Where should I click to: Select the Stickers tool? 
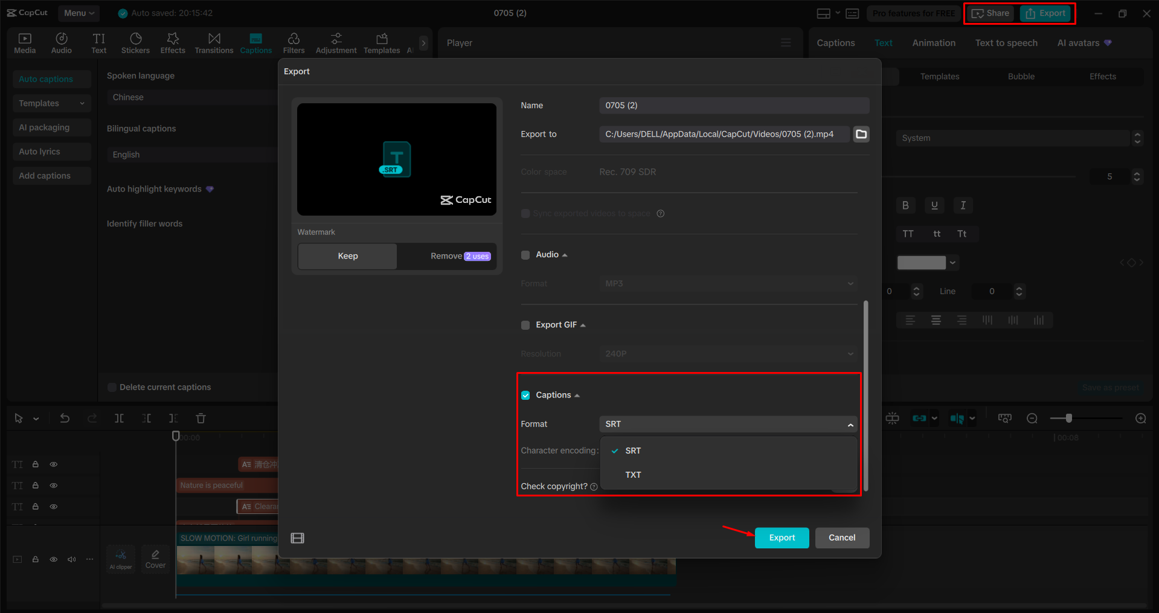tap(135, 42)
